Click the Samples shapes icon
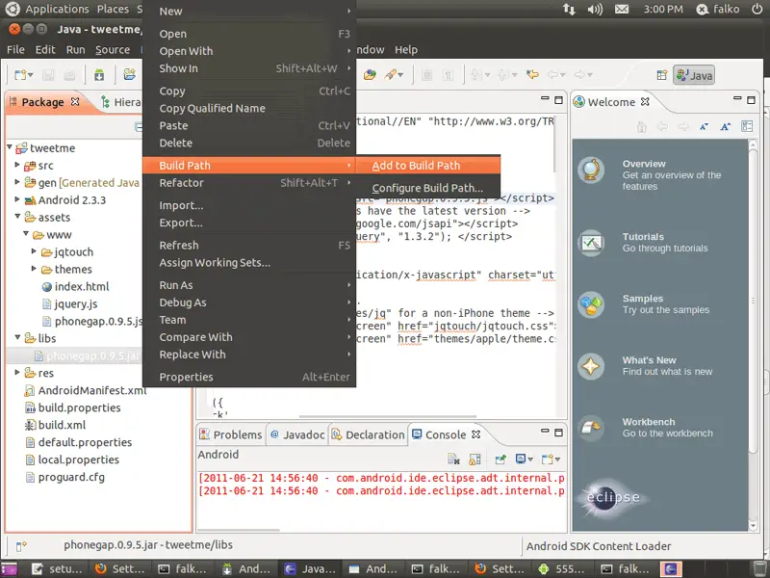The image size is (770, 578). (x=591, y=304)
